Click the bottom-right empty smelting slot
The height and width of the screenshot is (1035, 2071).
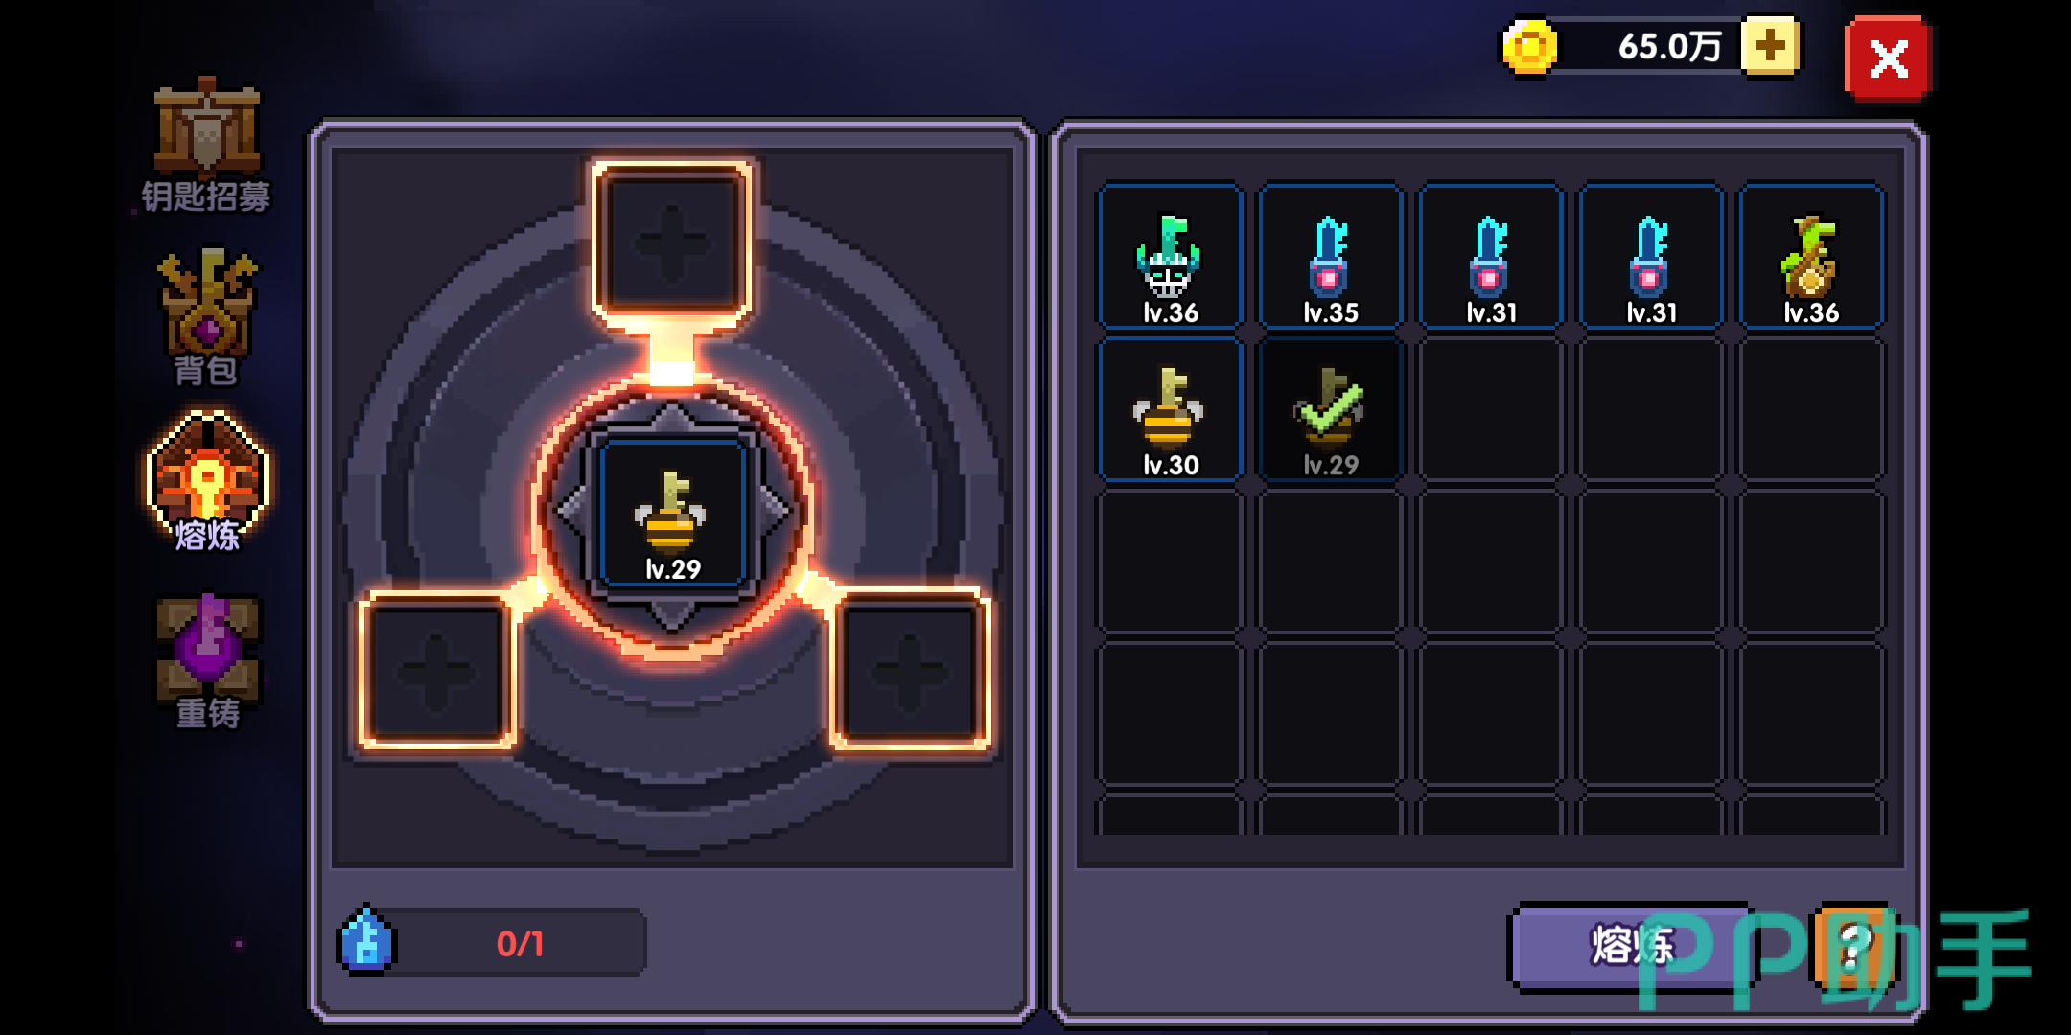pyautogui.click(x=909, y=670)
